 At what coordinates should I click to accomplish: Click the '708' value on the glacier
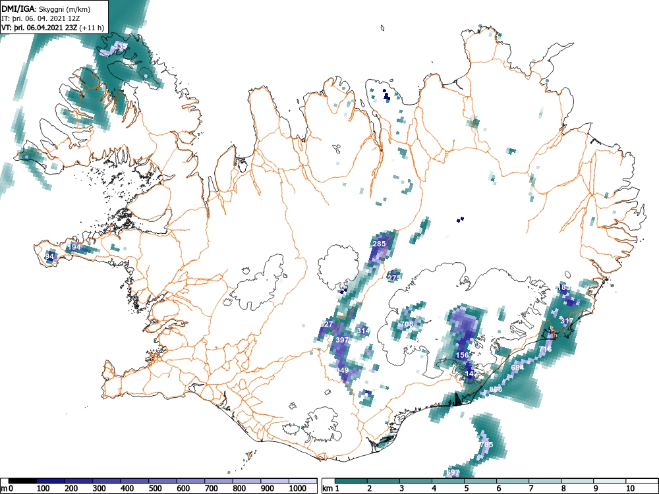tap(407, 324)
